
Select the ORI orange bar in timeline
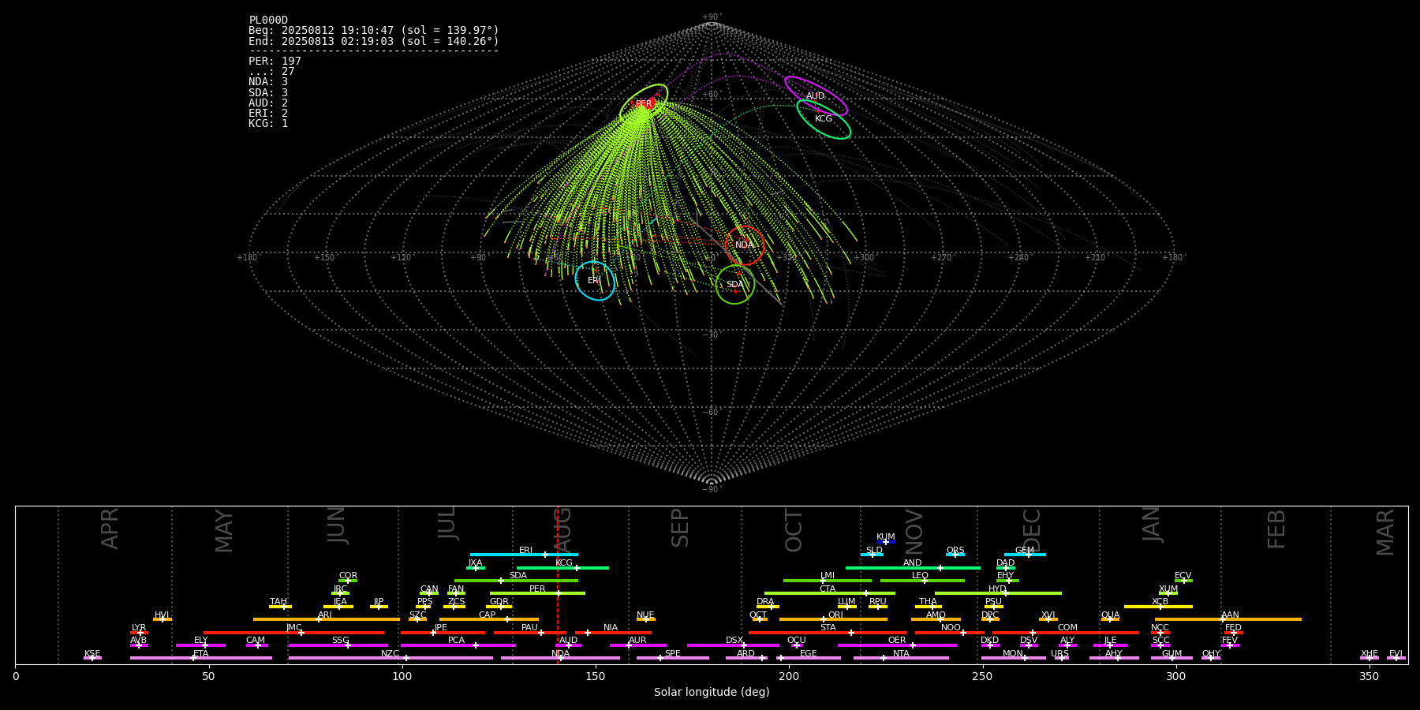833,619
